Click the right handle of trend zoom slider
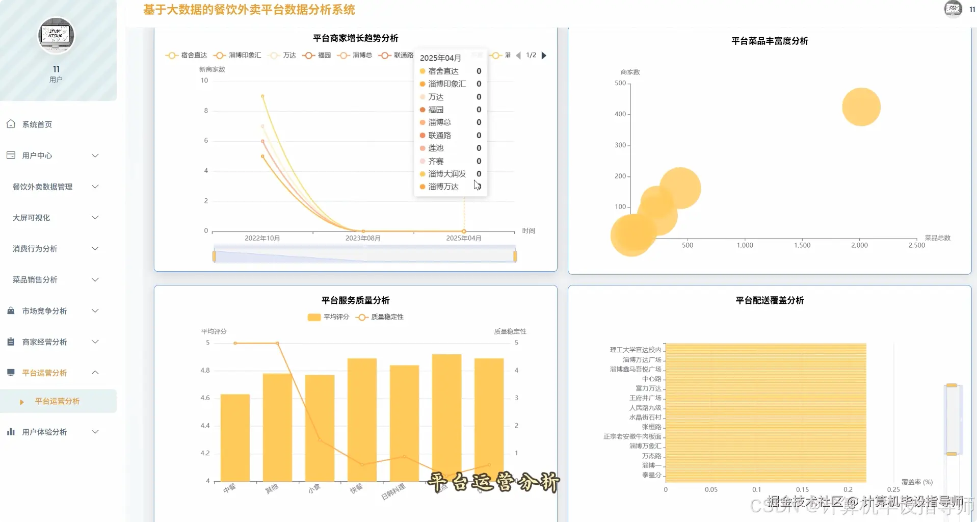The image size is (977, 522). point(515,256)
